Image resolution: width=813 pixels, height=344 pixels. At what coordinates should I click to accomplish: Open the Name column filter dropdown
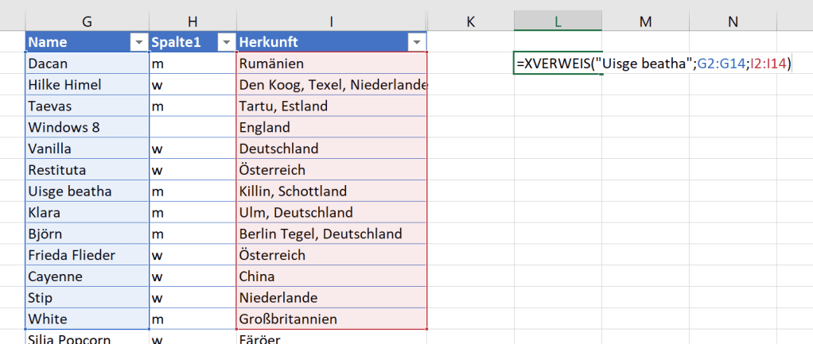tap(138, 43)
